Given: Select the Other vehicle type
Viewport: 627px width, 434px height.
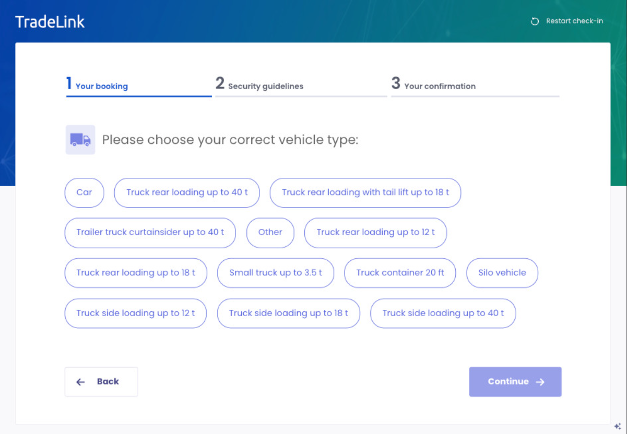Looking at the screenshot, I should (270, 233).
